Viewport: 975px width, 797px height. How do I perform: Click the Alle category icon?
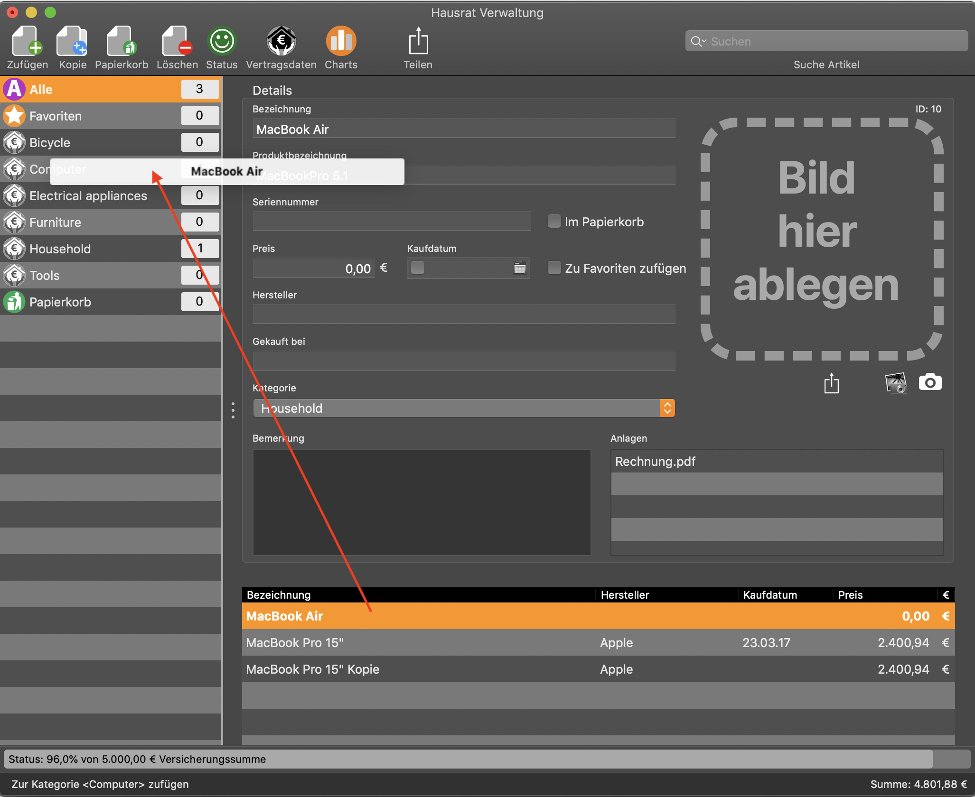tap(14, 89)
